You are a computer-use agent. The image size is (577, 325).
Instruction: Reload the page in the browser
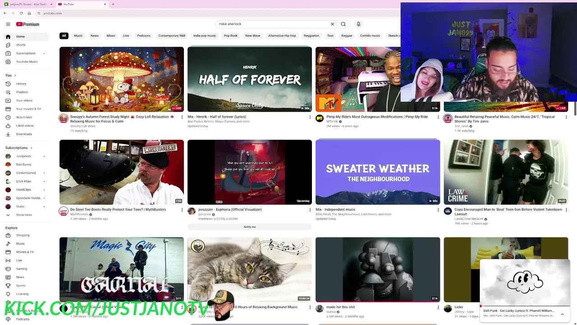coord(21,13)
